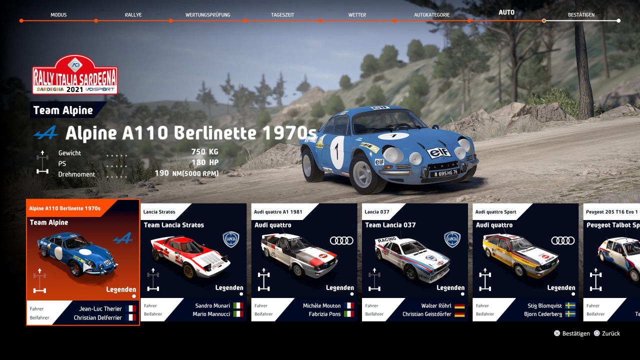
Task: Go to the RALLYE step
Action: click(133, 15)
